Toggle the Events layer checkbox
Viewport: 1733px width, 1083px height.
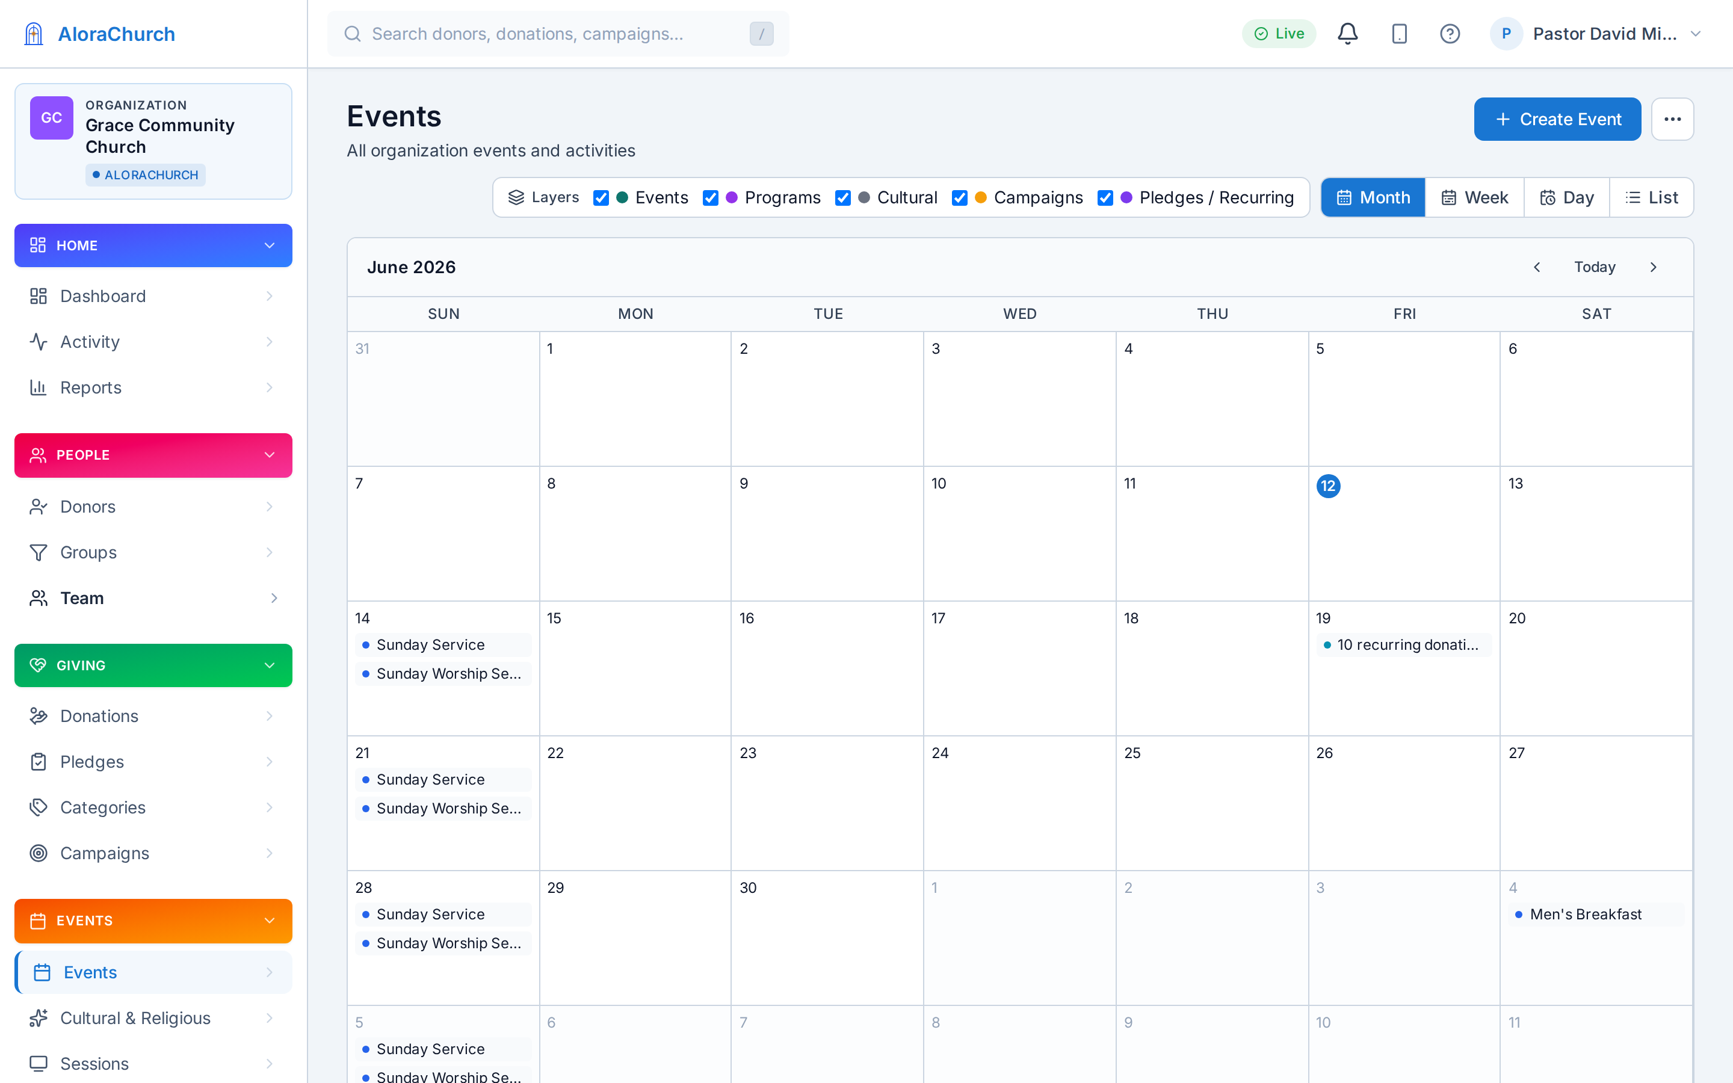click(601, 198)
